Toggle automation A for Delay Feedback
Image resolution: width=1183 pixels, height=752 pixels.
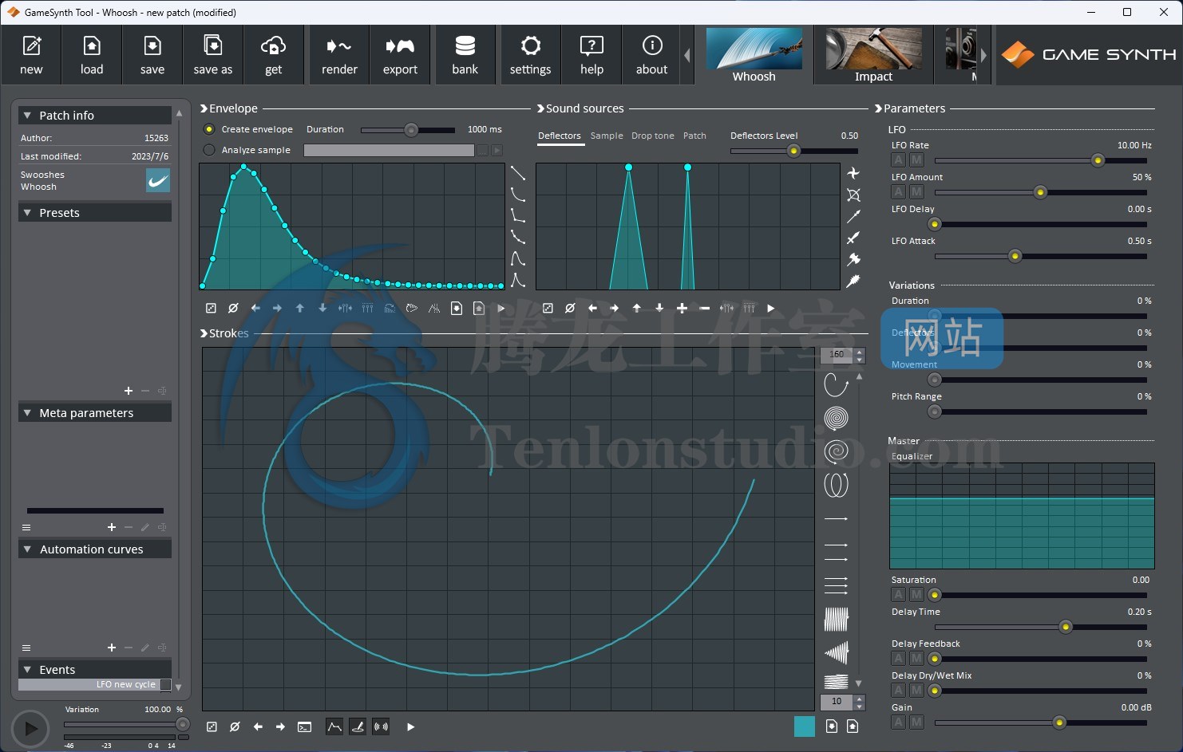click(x=899, y=659)
